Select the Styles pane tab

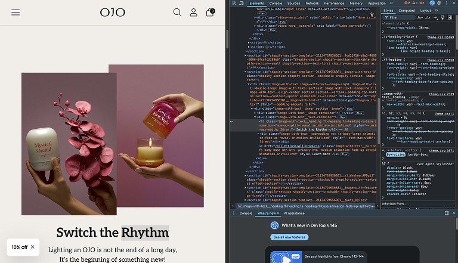pyautogui.click(x=388, y=11)
